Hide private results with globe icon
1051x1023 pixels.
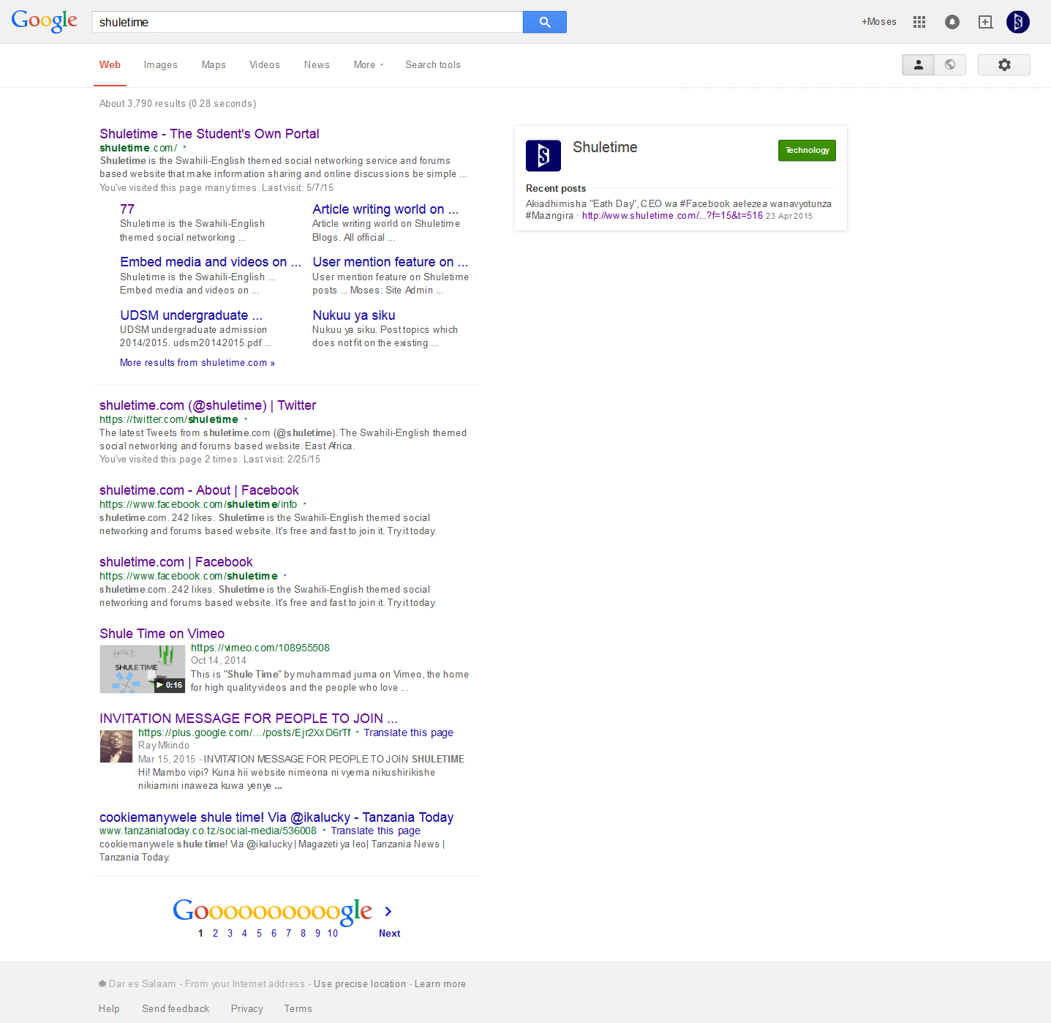pos(950,65)
